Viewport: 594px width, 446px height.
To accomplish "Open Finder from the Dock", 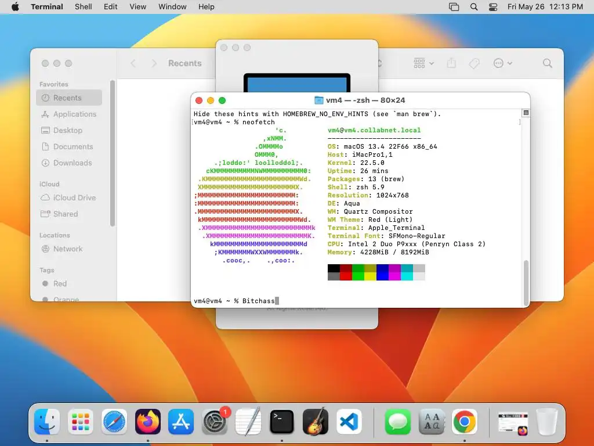I will [47, 422].
